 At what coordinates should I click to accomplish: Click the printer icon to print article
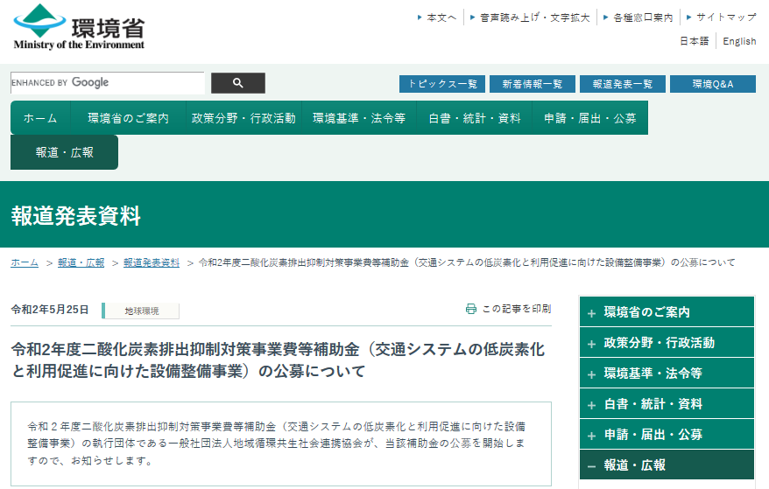click(x=471, y=309)
